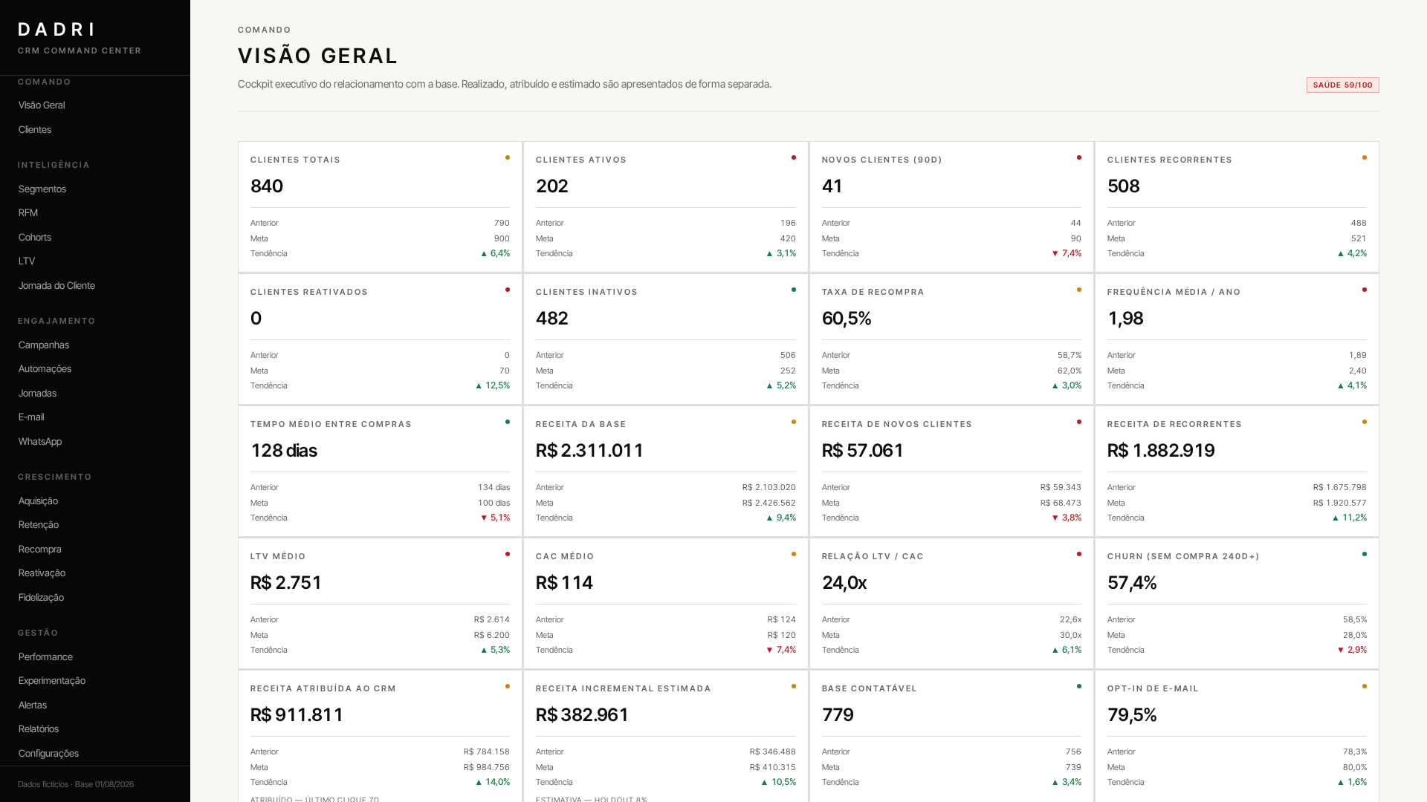Click green status dot on Clientes Inativos card
Viewport: 1427px width, 802px height.
pyautogui.click(x=794, y=290)
